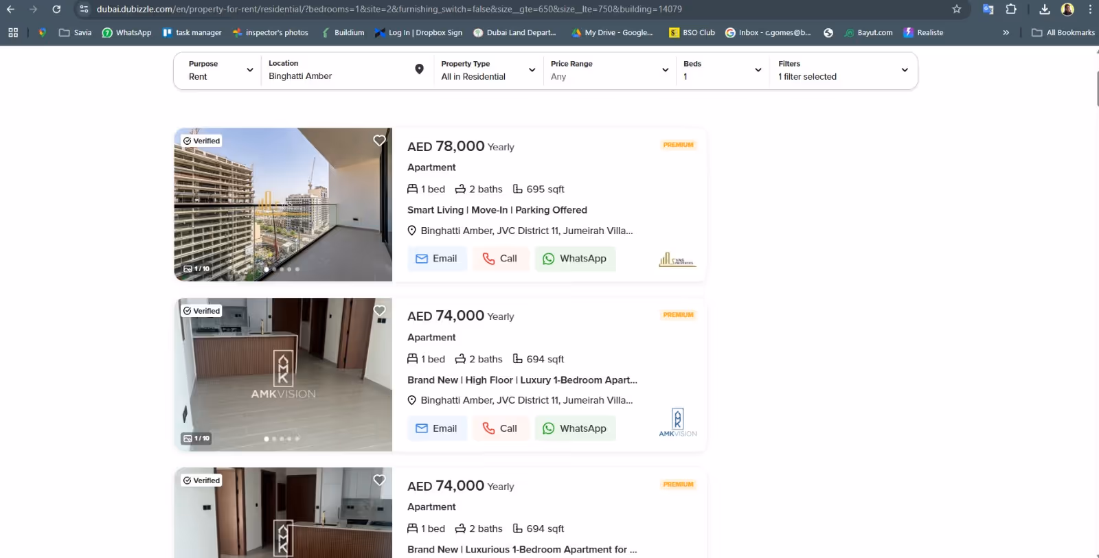Call agent for High Floor listing
The width and height of the screenshot is (1099, 558).
(500, 428)
